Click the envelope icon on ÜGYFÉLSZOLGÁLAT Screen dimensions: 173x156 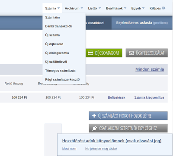(x=131, y=53)
